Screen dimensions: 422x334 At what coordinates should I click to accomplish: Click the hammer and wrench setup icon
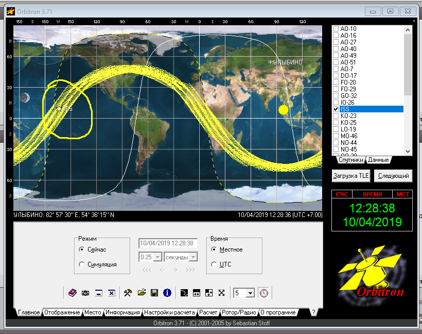[128, 293]
